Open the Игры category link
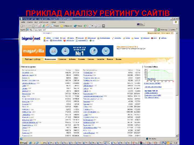Image resolution: width=194 pixels, height=145 pixels. tap(24, 96)
